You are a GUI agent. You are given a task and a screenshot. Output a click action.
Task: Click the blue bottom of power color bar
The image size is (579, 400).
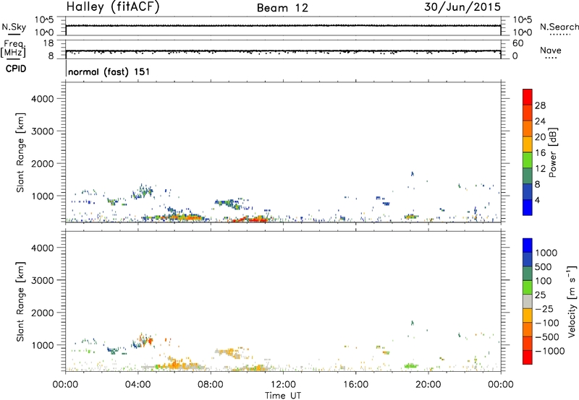(528, 207)
